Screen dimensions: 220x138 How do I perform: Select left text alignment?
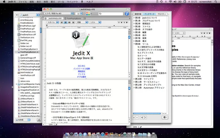(62, 22)
